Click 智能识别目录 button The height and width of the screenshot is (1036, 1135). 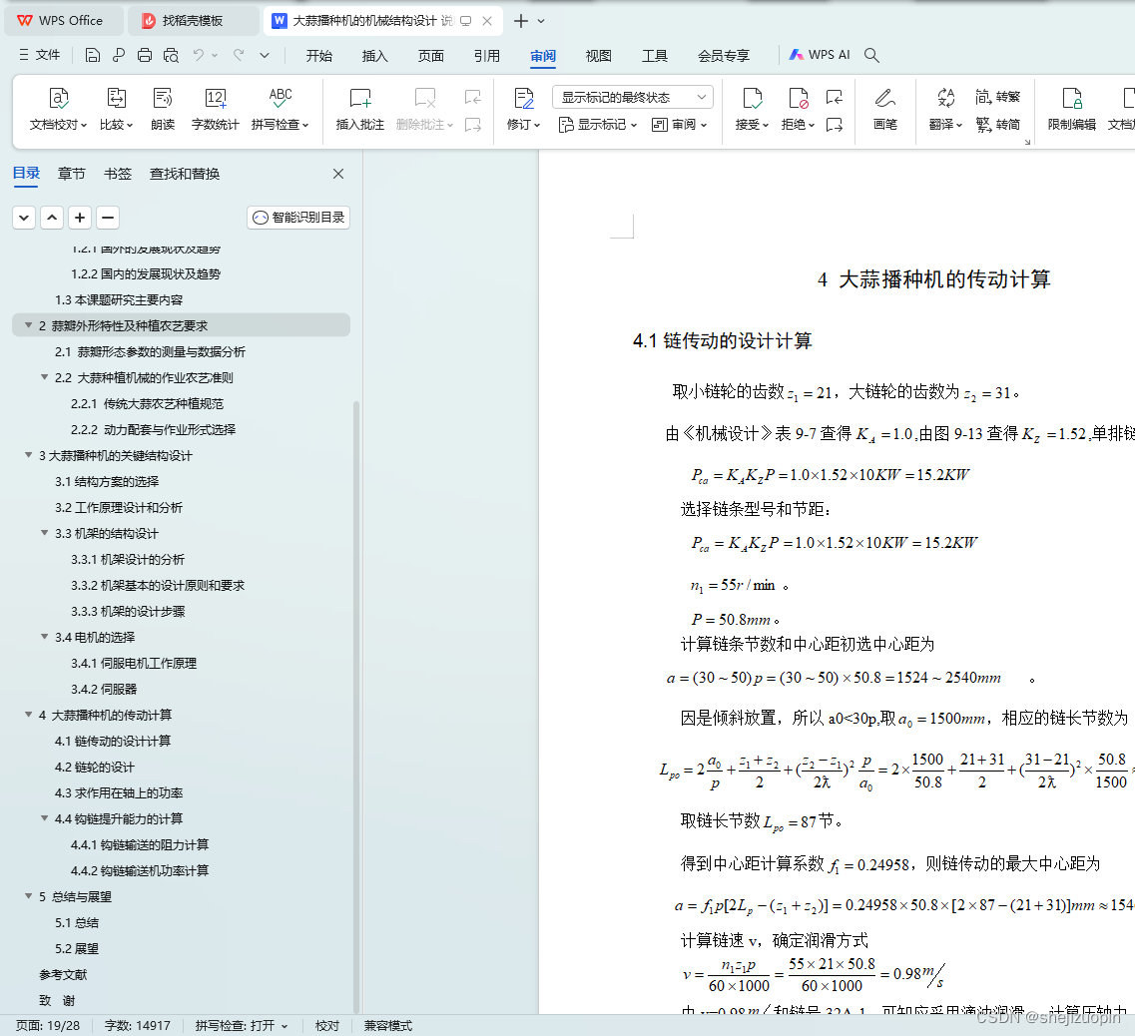pyautogui.click(x=298, y=218)
